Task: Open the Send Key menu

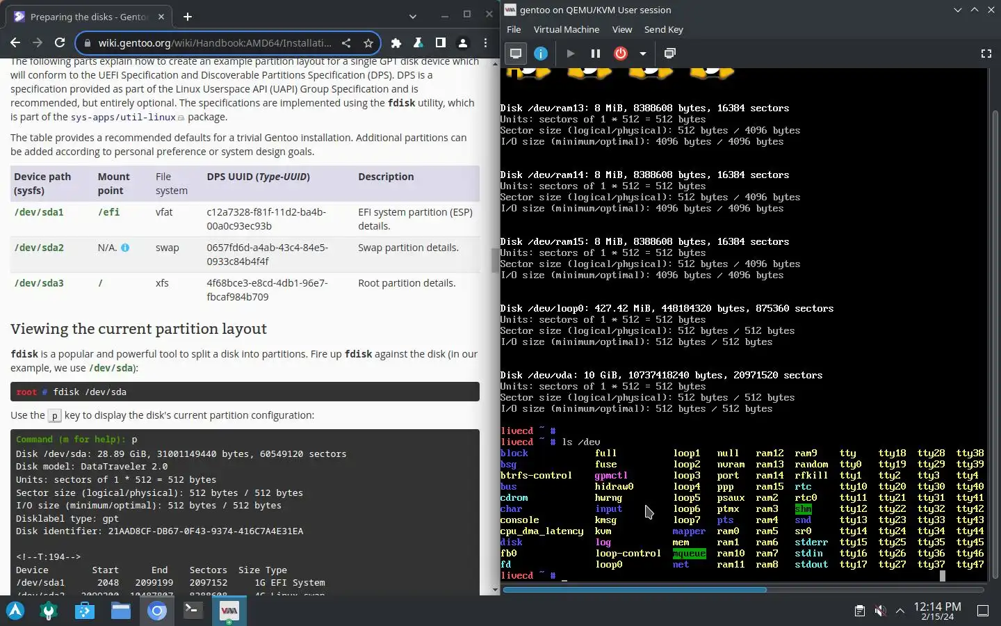Action: point(664,29)
